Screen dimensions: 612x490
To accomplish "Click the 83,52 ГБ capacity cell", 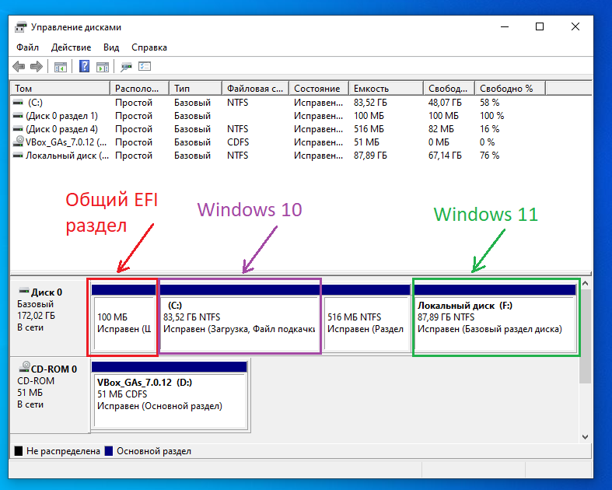I will 370,103.
